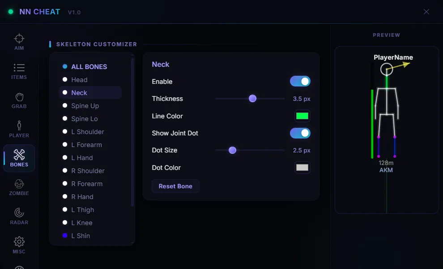This screenshot has height=269, width=443.
Task: Open the RADAR section
Action: click(x=19, y=217)
